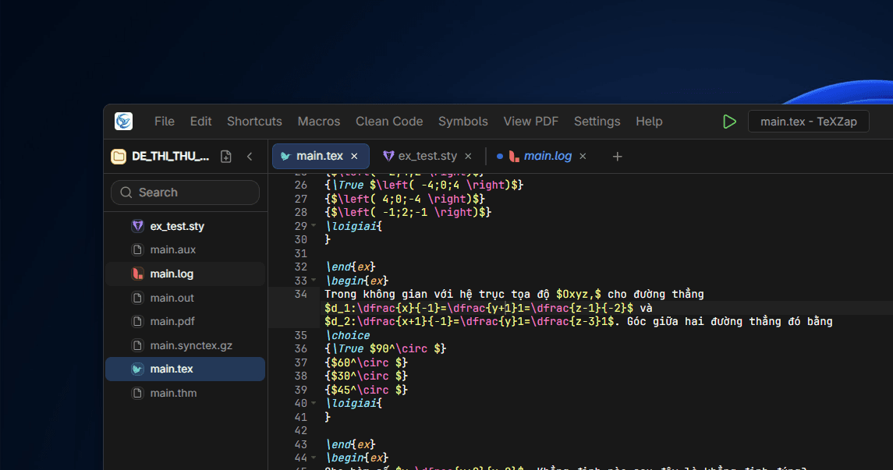Click the main.thm document icon

tap(137, 393)
